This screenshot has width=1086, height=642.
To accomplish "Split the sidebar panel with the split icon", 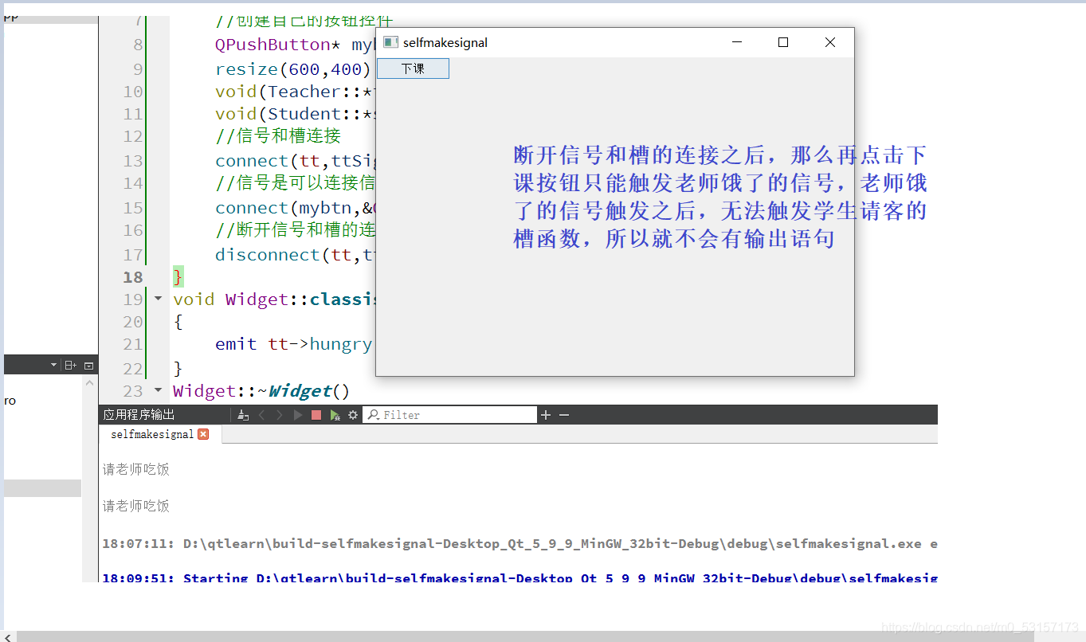I will [x=71, y=365].
